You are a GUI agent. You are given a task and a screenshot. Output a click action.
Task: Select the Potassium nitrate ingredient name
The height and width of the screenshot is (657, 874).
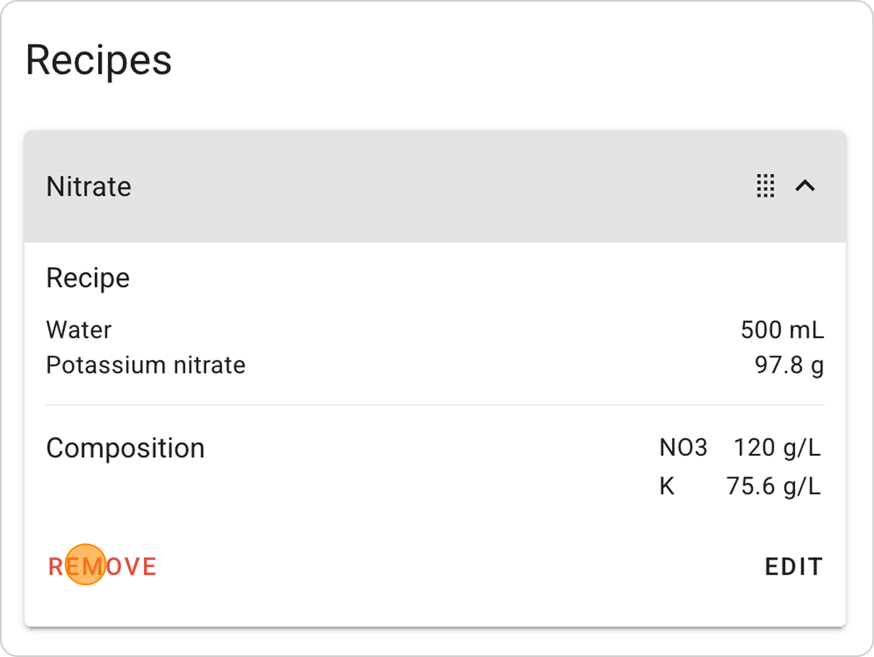point(146,365)
